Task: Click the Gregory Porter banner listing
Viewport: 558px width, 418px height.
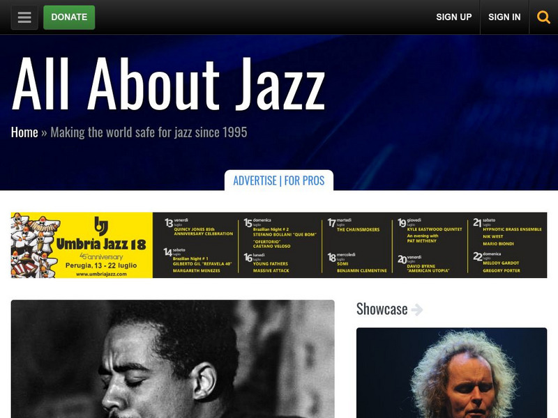Action: pyautogui.click(x=502, y=270)
